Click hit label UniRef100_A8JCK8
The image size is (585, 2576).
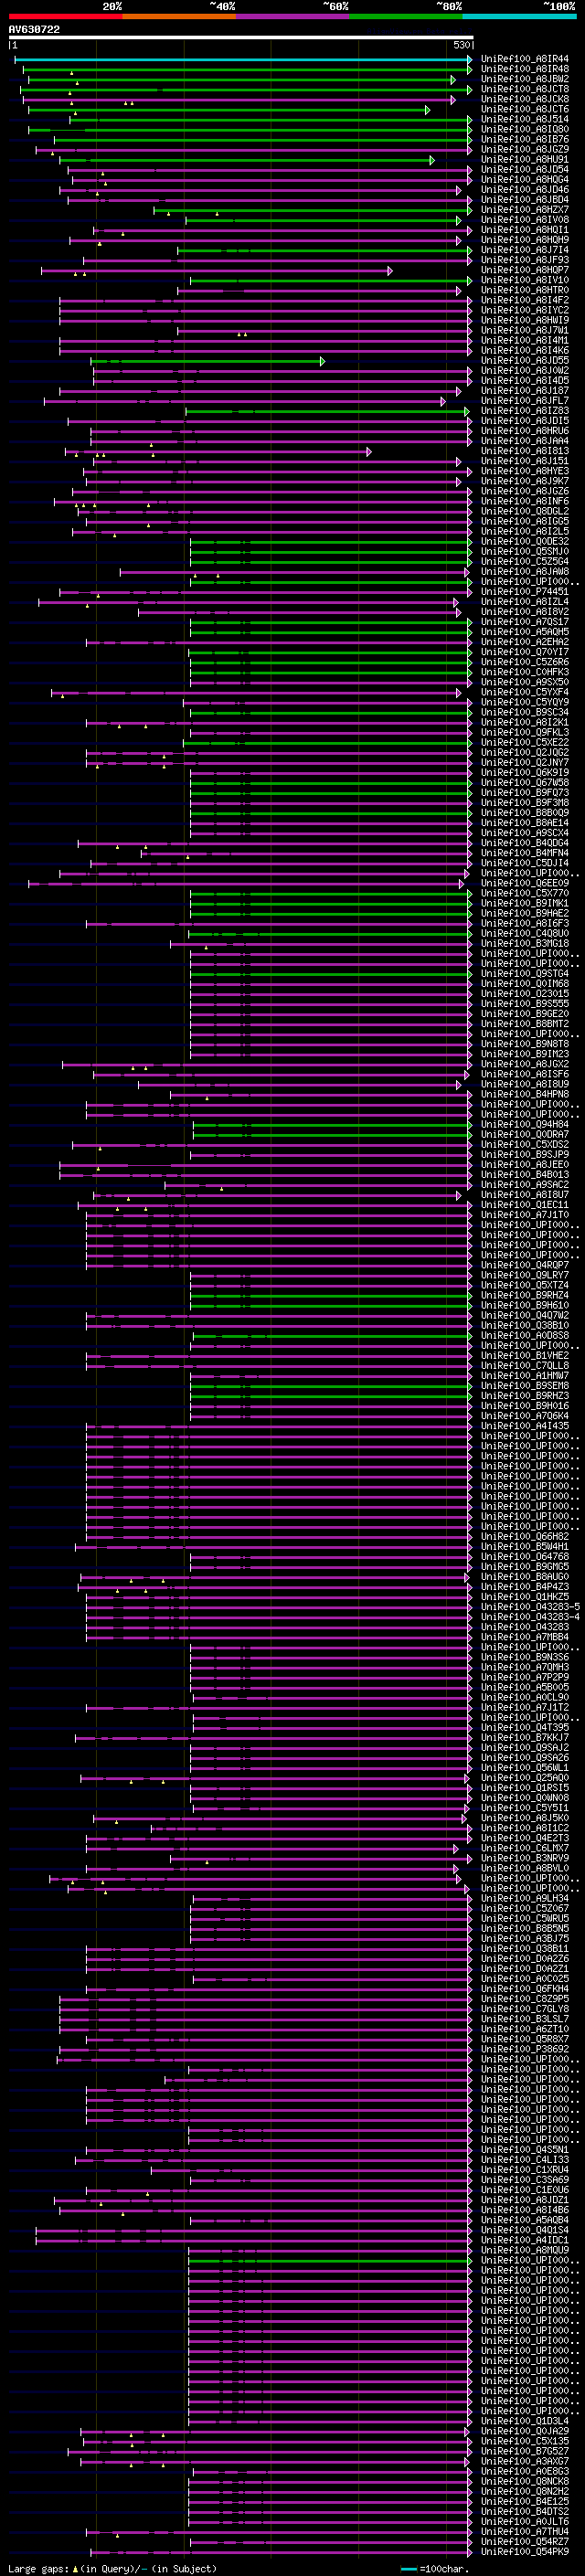point(525,99)
